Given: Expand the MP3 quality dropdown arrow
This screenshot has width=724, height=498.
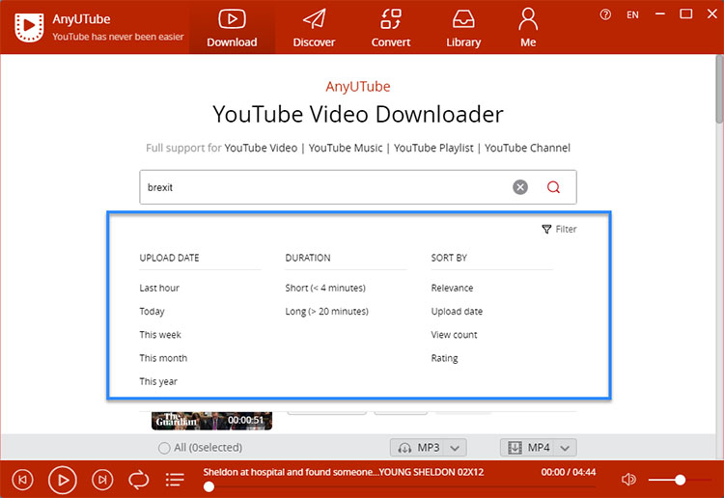Looking at the screenshot, I should tap(455, 448).
